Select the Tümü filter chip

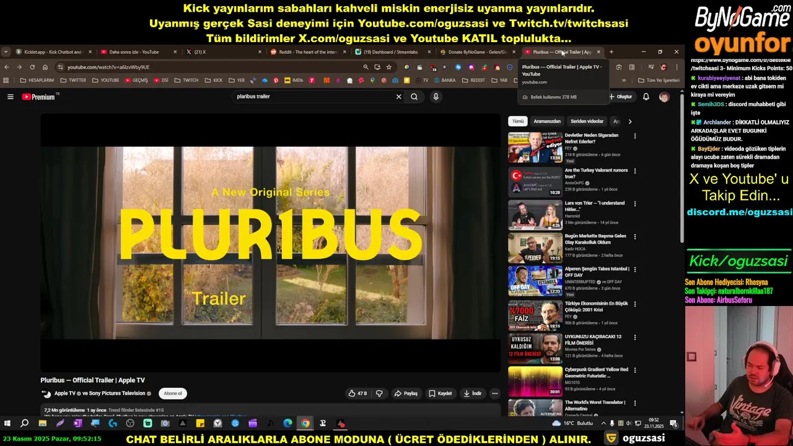pos(518,121)
